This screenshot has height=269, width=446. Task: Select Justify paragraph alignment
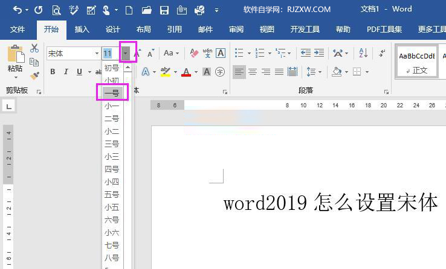pos(279,72)
